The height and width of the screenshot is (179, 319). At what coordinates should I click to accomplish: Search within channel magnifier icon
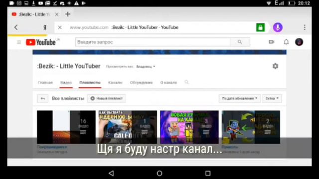coord(186,82)
